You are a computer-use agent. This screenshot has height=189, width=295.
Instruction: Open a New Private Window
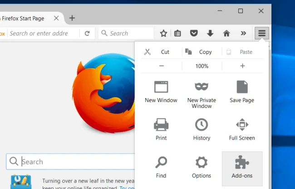tap(202, 87)
